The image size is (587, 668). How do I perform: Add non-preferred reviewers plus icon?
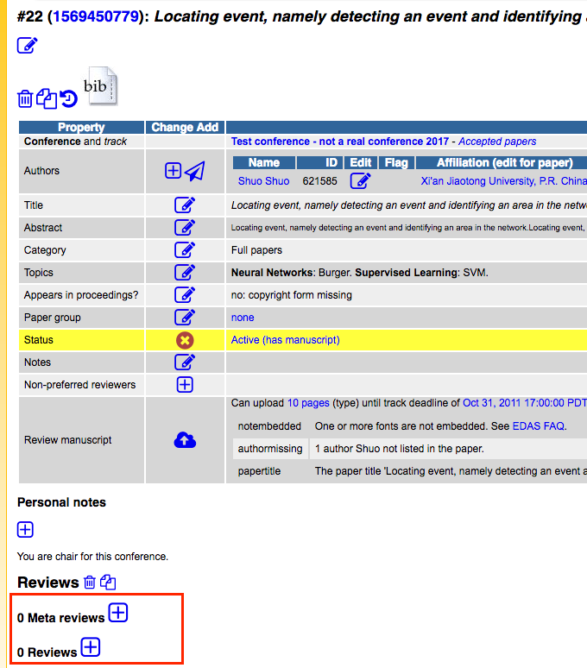click(185, 385)
